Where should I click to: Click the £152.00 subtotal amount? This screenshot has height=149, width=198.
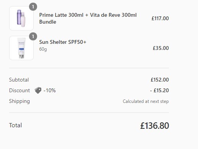tap(160, 80)
